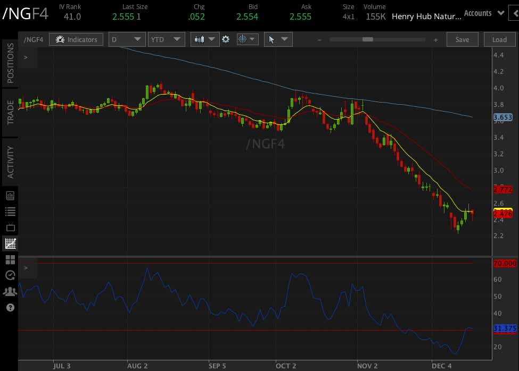Expand the YTD range dropdown
The height and width of the screenshot is (371, 519).
[x=166, y=40]
